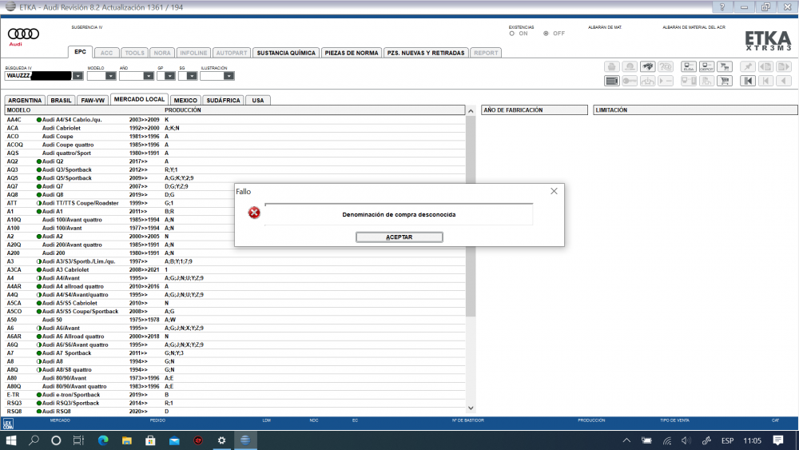Click the person with document icon
799x450 pixels.
click(x=707, y=81)
